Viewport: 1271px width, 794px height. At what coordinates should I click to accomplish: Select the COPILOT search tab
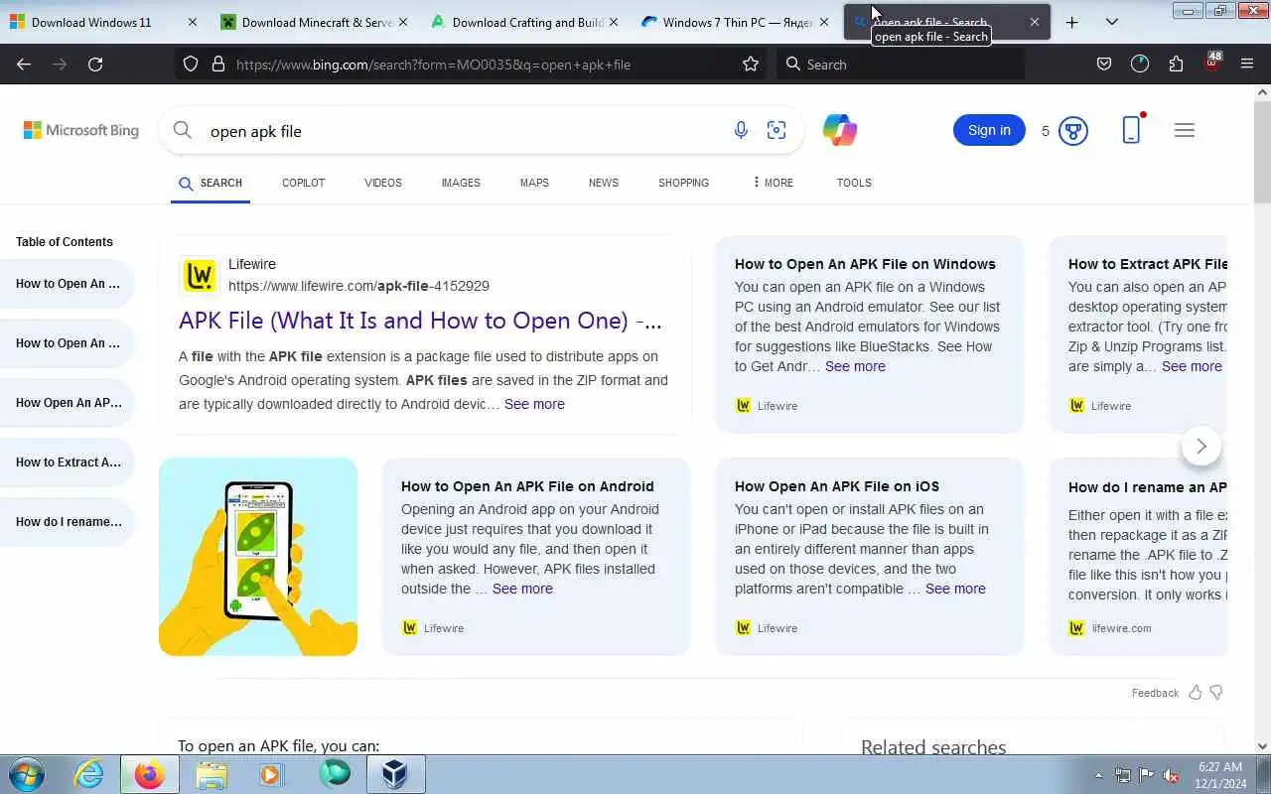[x=303, y=183]
